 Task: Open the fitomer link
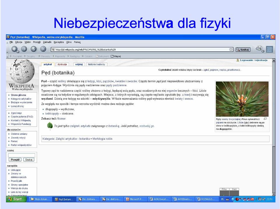coord(62,118)
